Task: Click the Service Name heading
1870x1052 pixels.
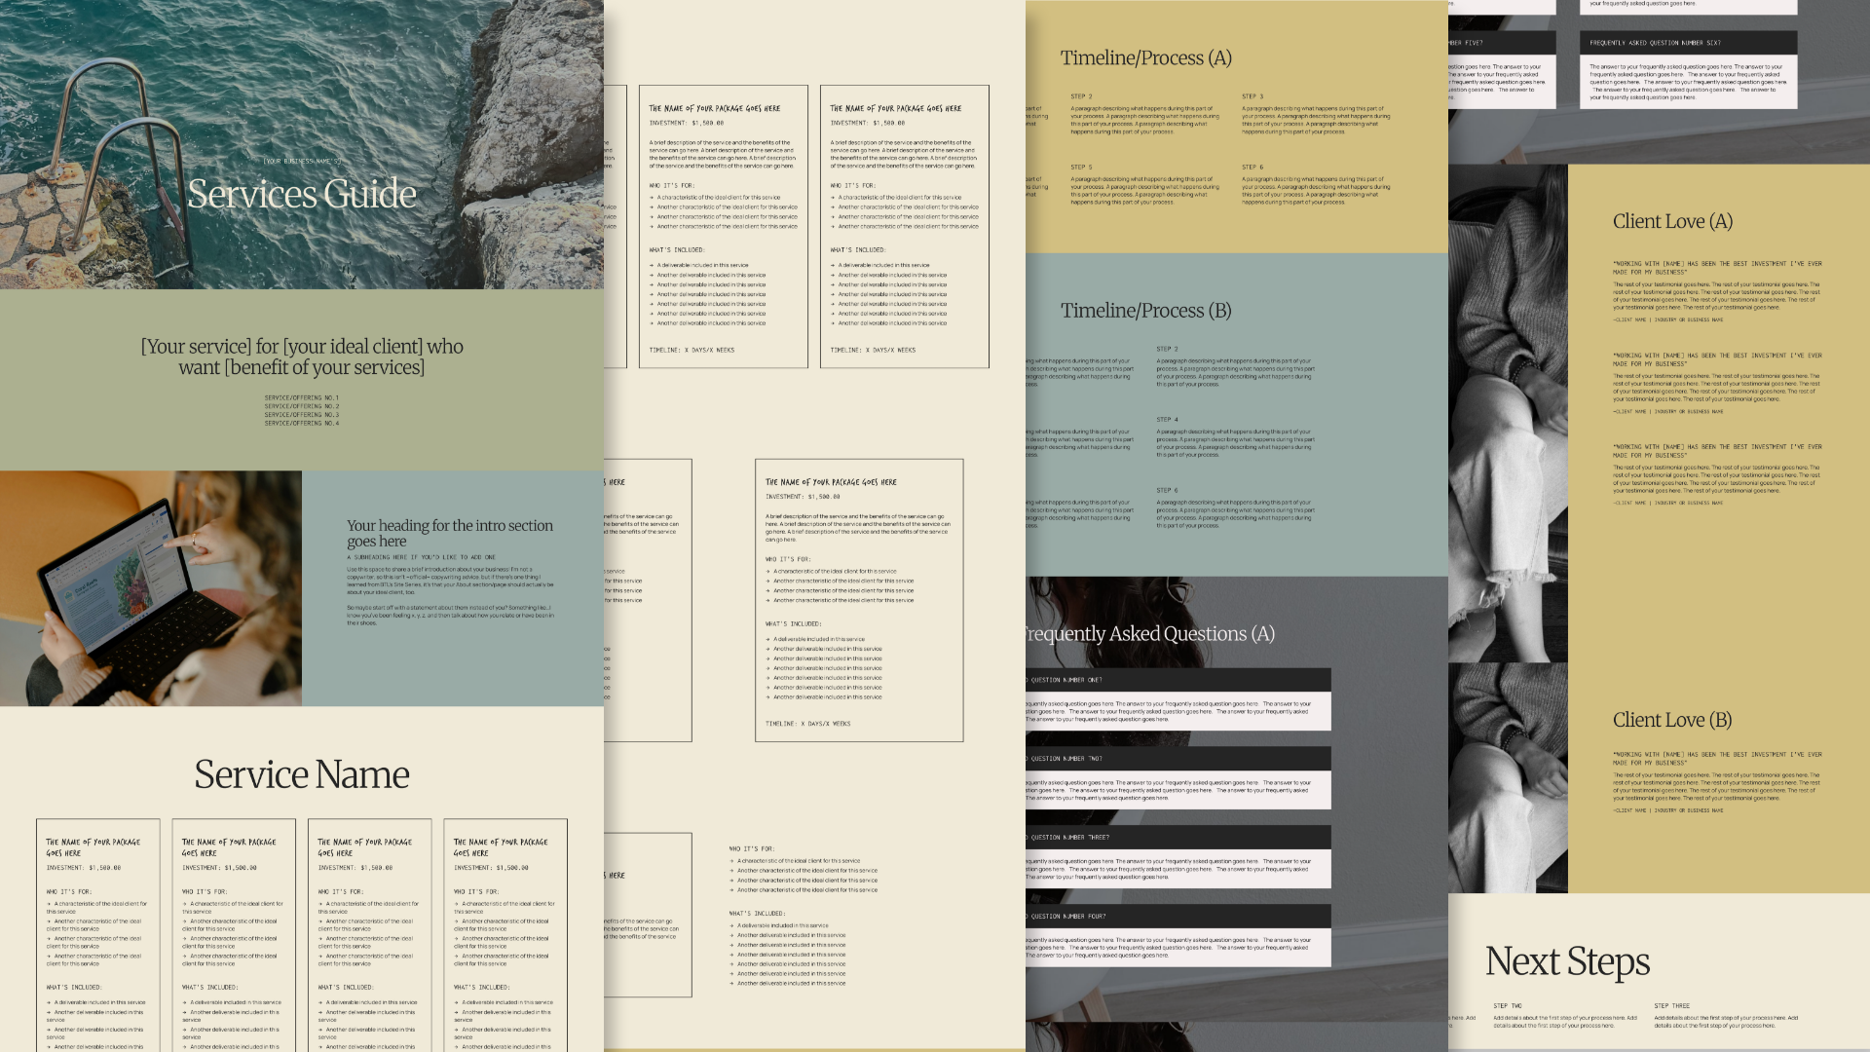Action: pos(302,775)
